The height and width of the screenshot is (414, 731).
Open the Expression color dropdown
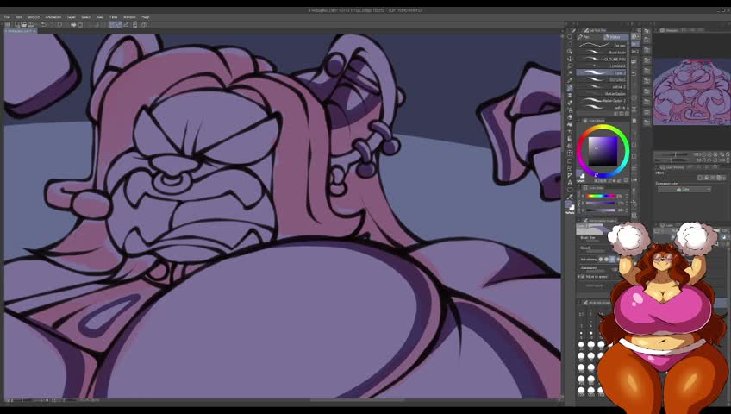click(x=684, y=189)
